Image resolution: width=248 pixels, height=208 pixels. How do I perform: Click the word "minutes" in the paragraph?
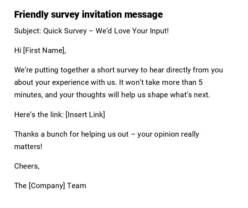pyautogui.click(x=27, y=95)
